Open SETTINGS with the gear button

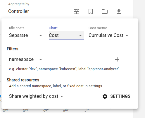click(x=116, y=96)
